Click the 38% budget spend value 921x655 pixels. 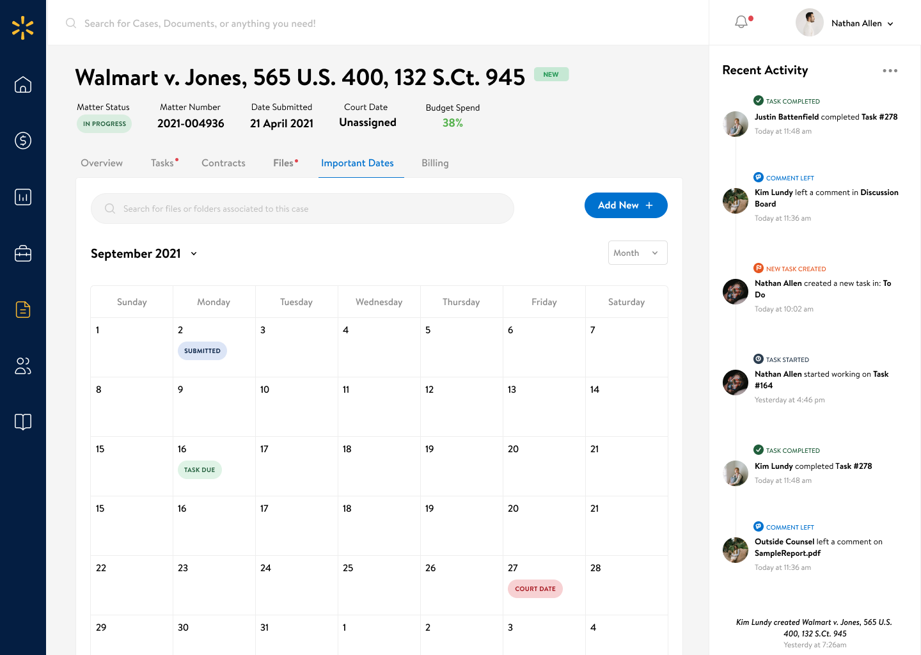[x=453, y=123]
